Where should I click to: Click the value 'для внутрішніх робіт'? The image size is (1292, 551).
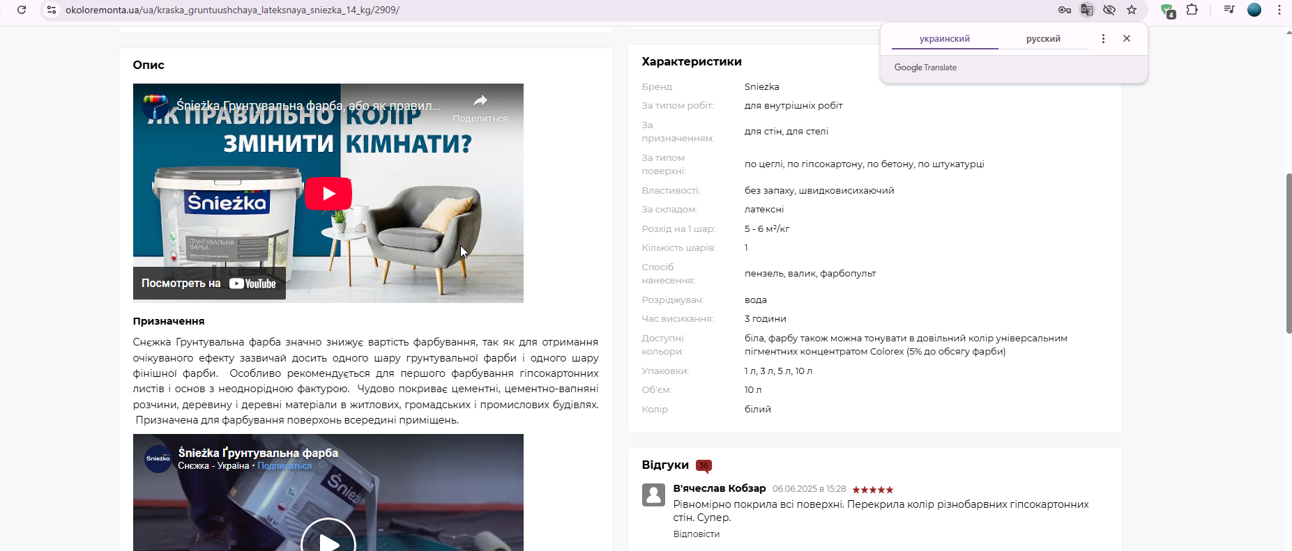click(793, 106)
